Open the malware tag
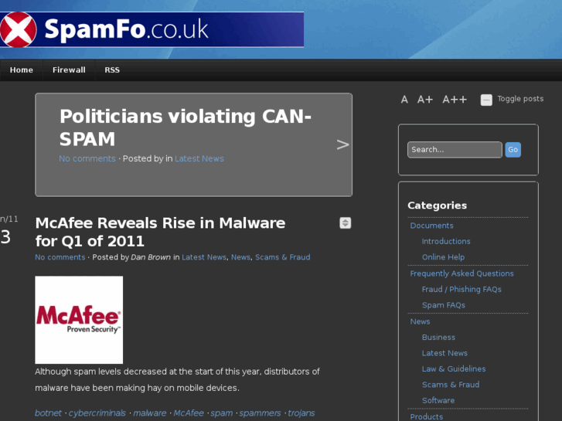This screenshot has height=421, width=562. pos(149,413)
